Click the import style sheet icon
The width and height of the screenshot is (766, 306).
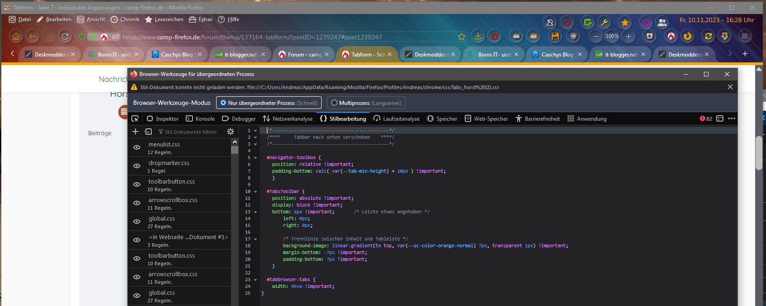148,132
